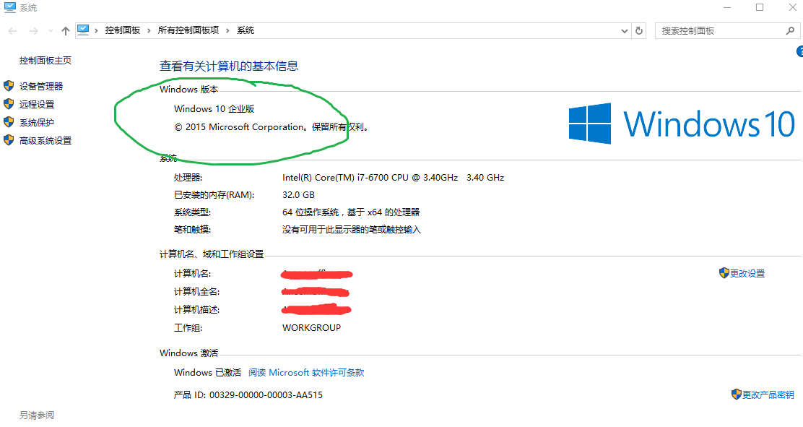Select the Windows 10 企业版 text

tap(214, 108)
